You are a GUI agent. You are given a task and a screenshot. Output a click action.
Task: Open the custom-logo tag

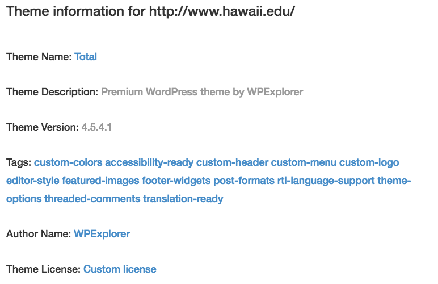click(x=369, y=162)
